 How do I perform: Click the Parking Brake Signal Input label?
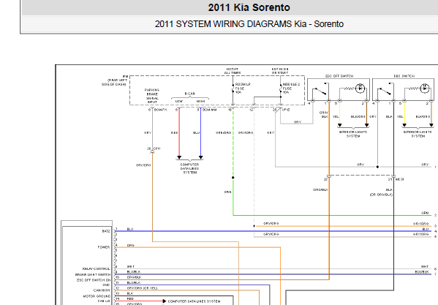(152, 96)
